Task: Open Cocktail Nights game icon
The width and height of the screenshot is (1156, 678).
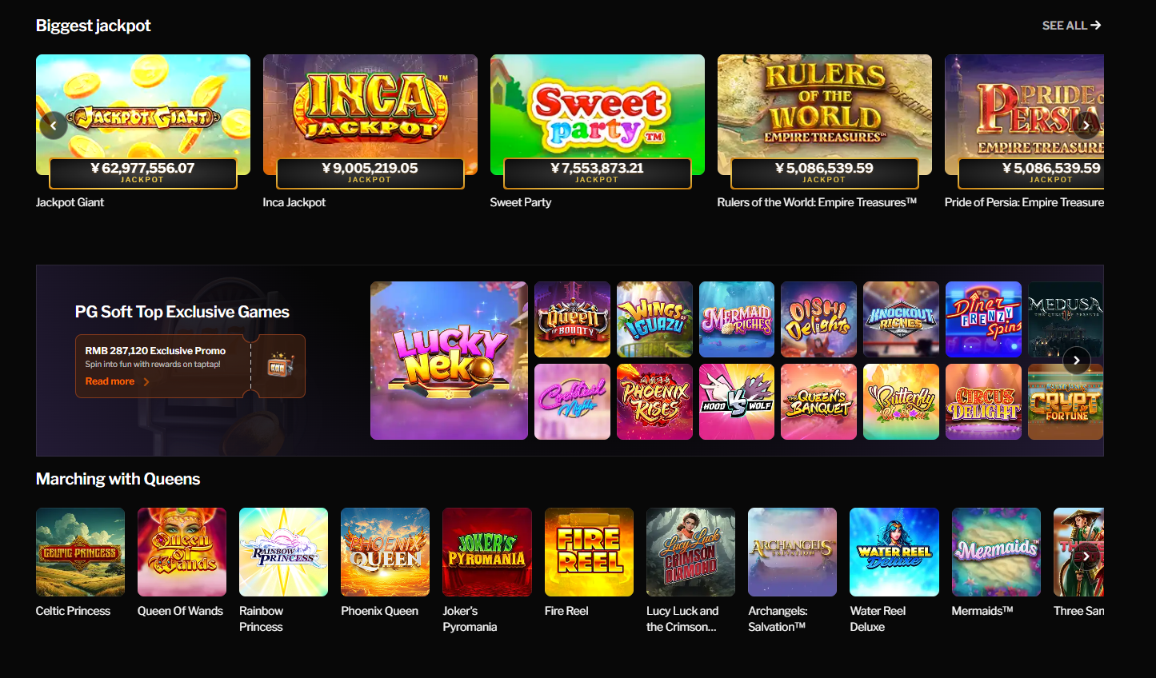Action: (x=572, y=401)
